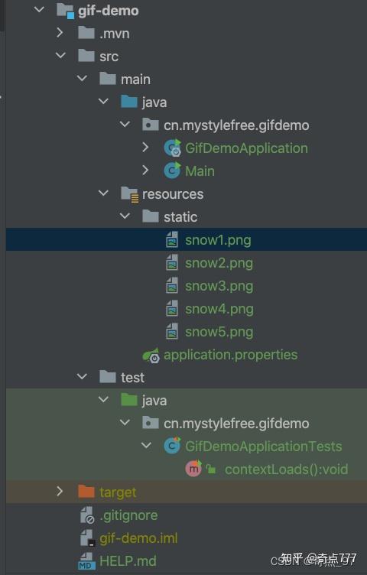Screen dimensions: 367x575
Task: Collapse the static folder
Action: (x=125, y=216)
